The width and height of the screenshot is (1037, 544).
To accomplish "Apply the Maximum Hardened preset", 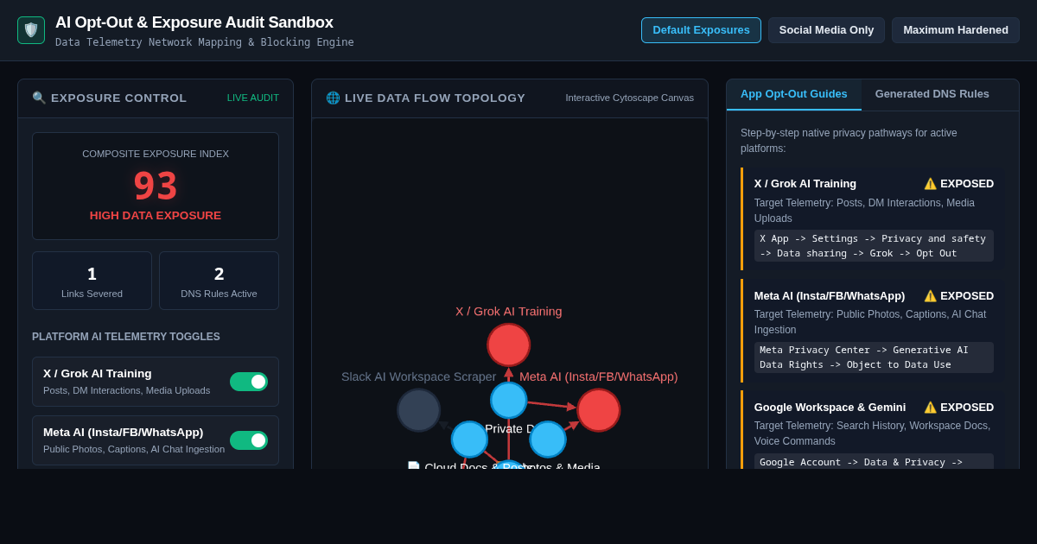I will point(956,30).
